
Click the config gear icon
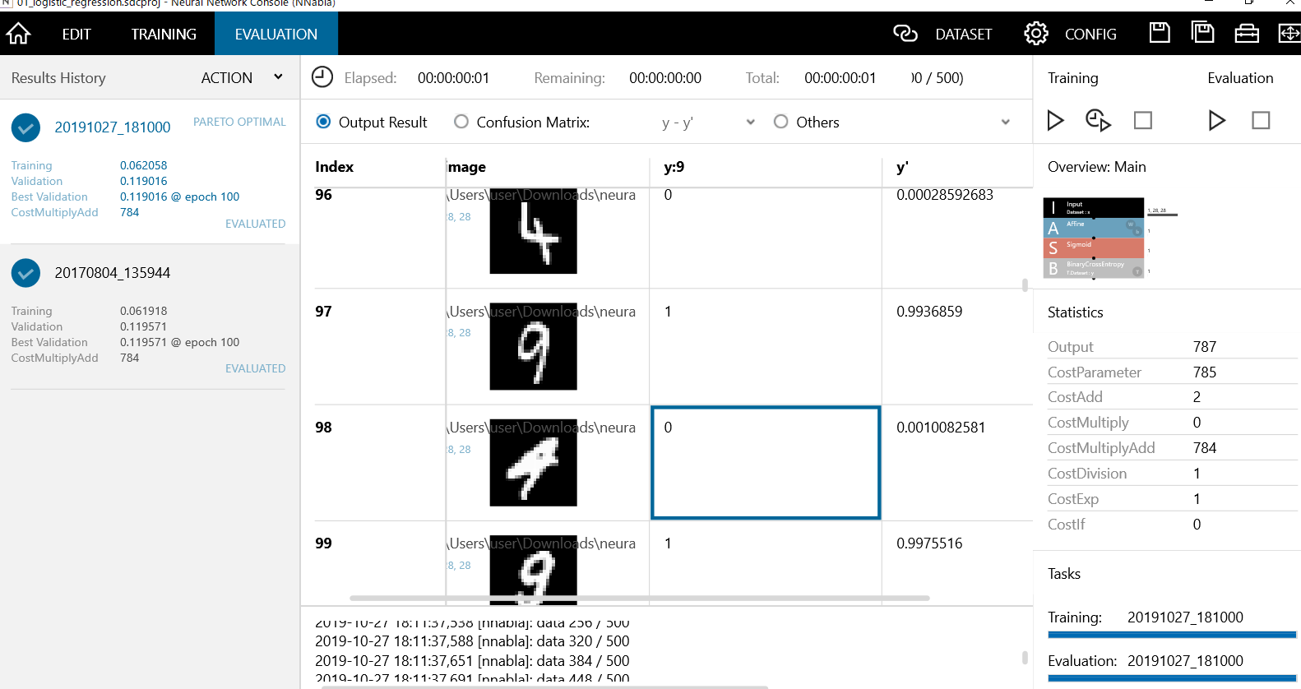pos(1036,33)
